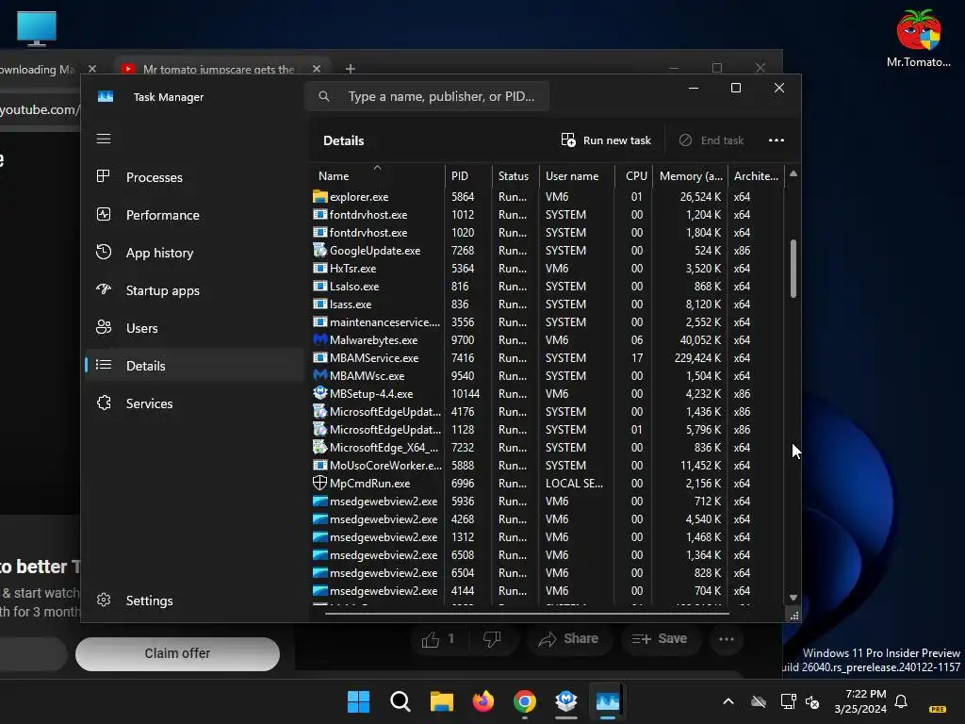Click the MBSetup-4.4.exe installer icon
This screenshot has width=965, height=724.
point(320,393)
